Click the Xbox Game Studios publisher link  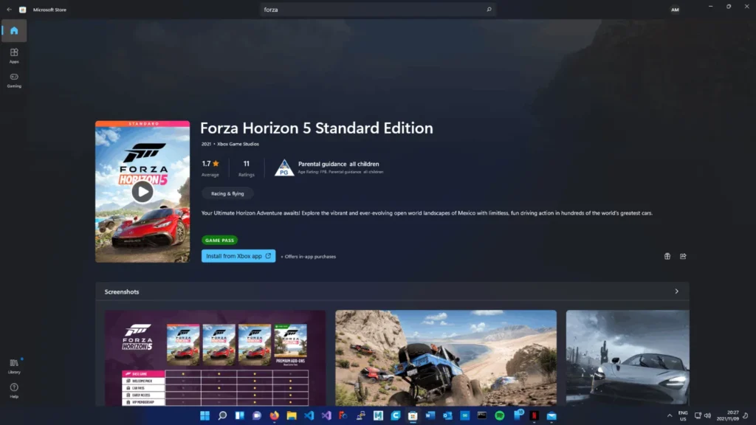[238, 144]
